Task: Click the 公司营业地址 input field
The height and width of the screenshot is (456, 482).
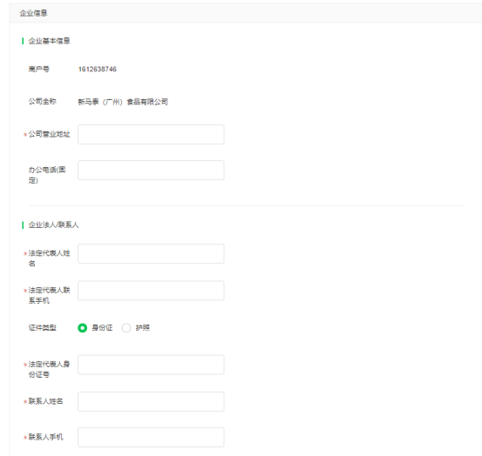Action: click(x=151, y=134)
